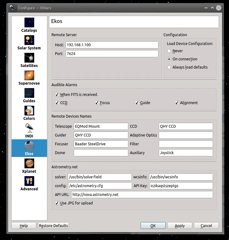
Task: Open the Catalogs settings page
Action: pos(29,25)
